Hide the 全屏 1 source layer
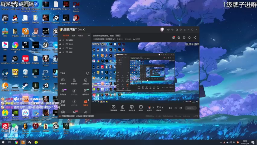This screenshot has width=257, height=145. click(x=60, y=52)
